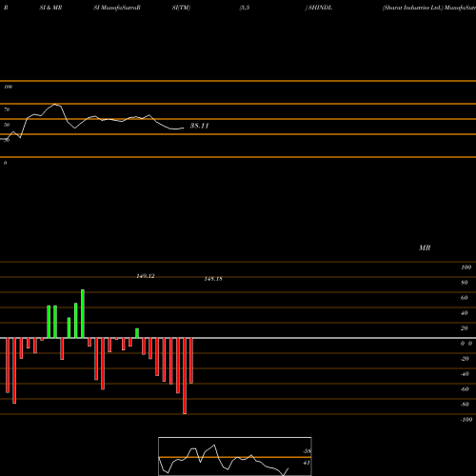Click the Sharat Industries Ltd. title text
This screenshot has height=476, width=476.
pos(412,8)
